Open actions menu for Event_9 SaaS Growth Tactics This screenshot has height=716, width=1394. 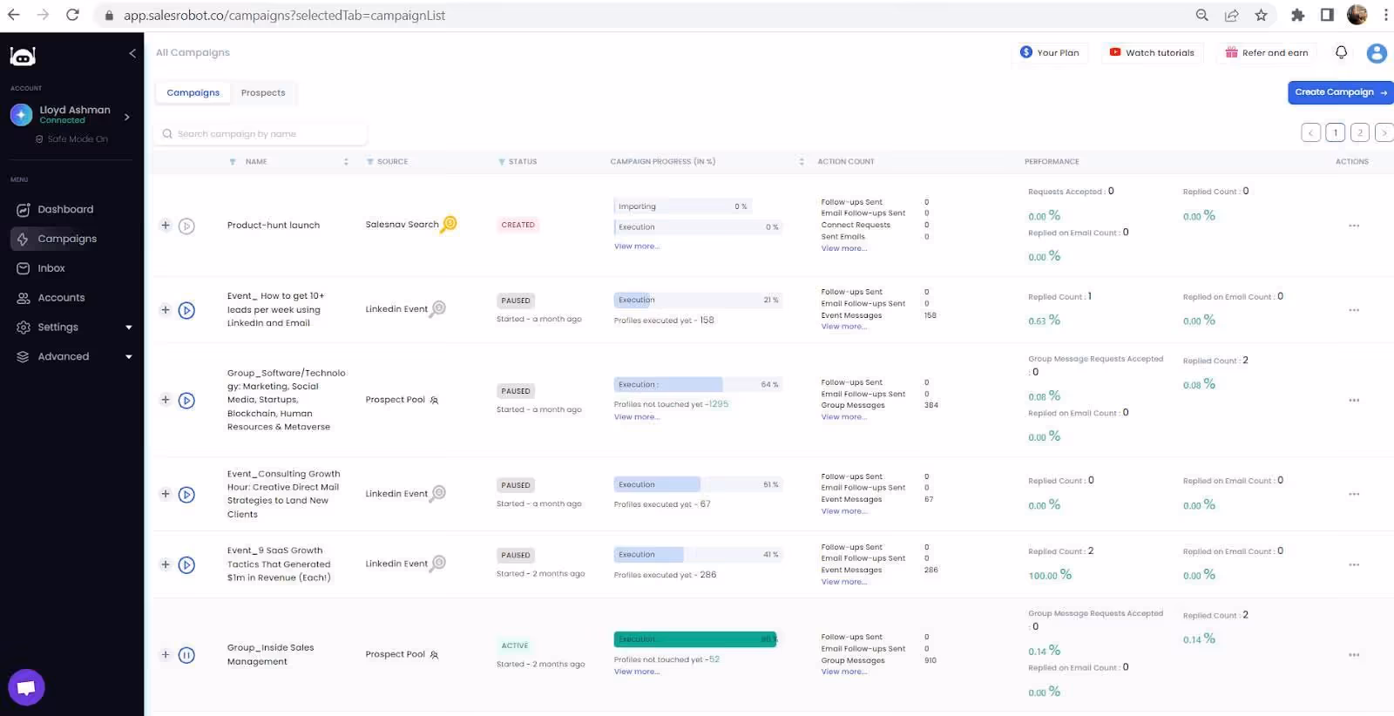pos(1354,564)
